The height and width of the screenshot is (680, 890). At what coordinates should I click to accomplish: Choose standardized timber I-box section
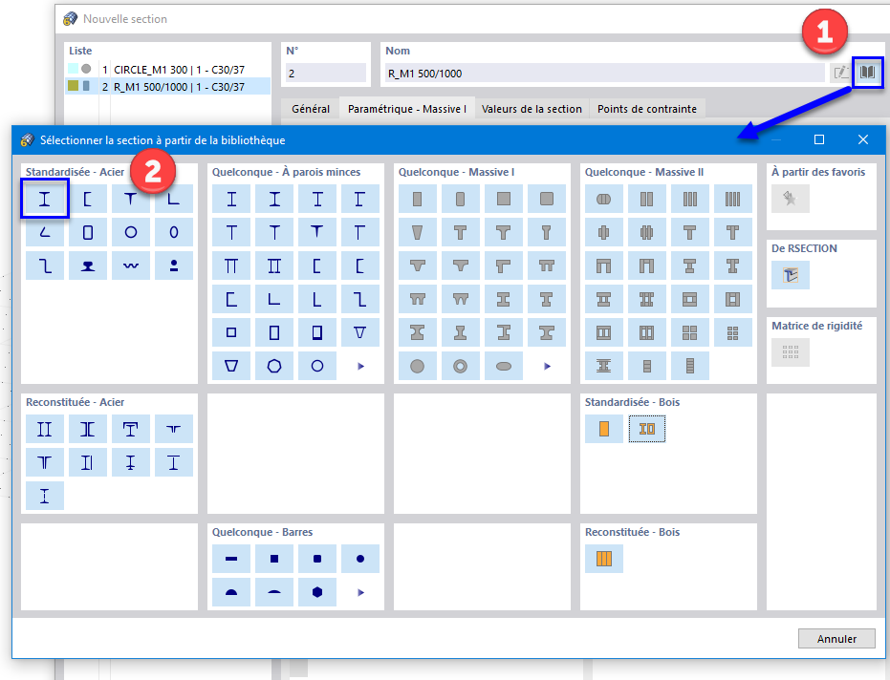[647, 429]
